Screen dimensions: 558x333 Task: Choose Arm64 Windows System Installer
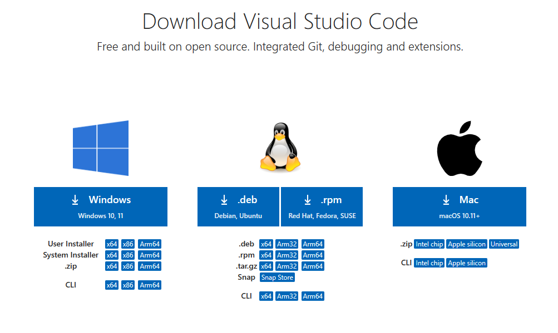point(150,255)
